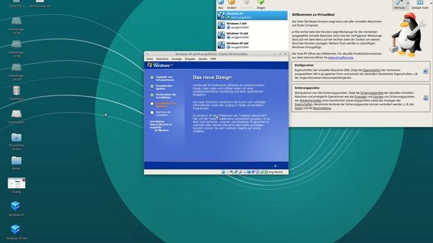Select Windows 10 x64 in the VM list
Image resolution: width=433 pixels, height=243 pixels.
[x=252, y=35]
